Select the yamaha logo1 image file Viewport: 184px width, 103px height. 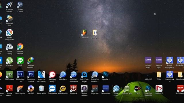point(148,60)
